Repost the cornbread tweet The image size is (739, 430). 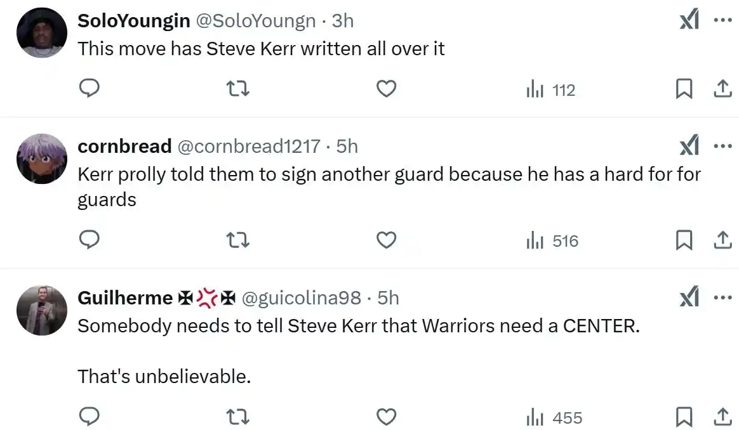click(x=238, y=240)
